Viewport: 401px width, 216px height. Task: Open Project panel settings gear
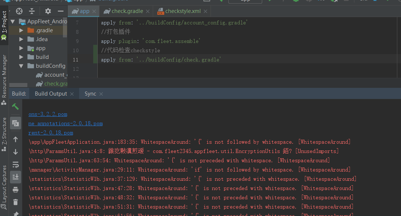tap(47, 11)
